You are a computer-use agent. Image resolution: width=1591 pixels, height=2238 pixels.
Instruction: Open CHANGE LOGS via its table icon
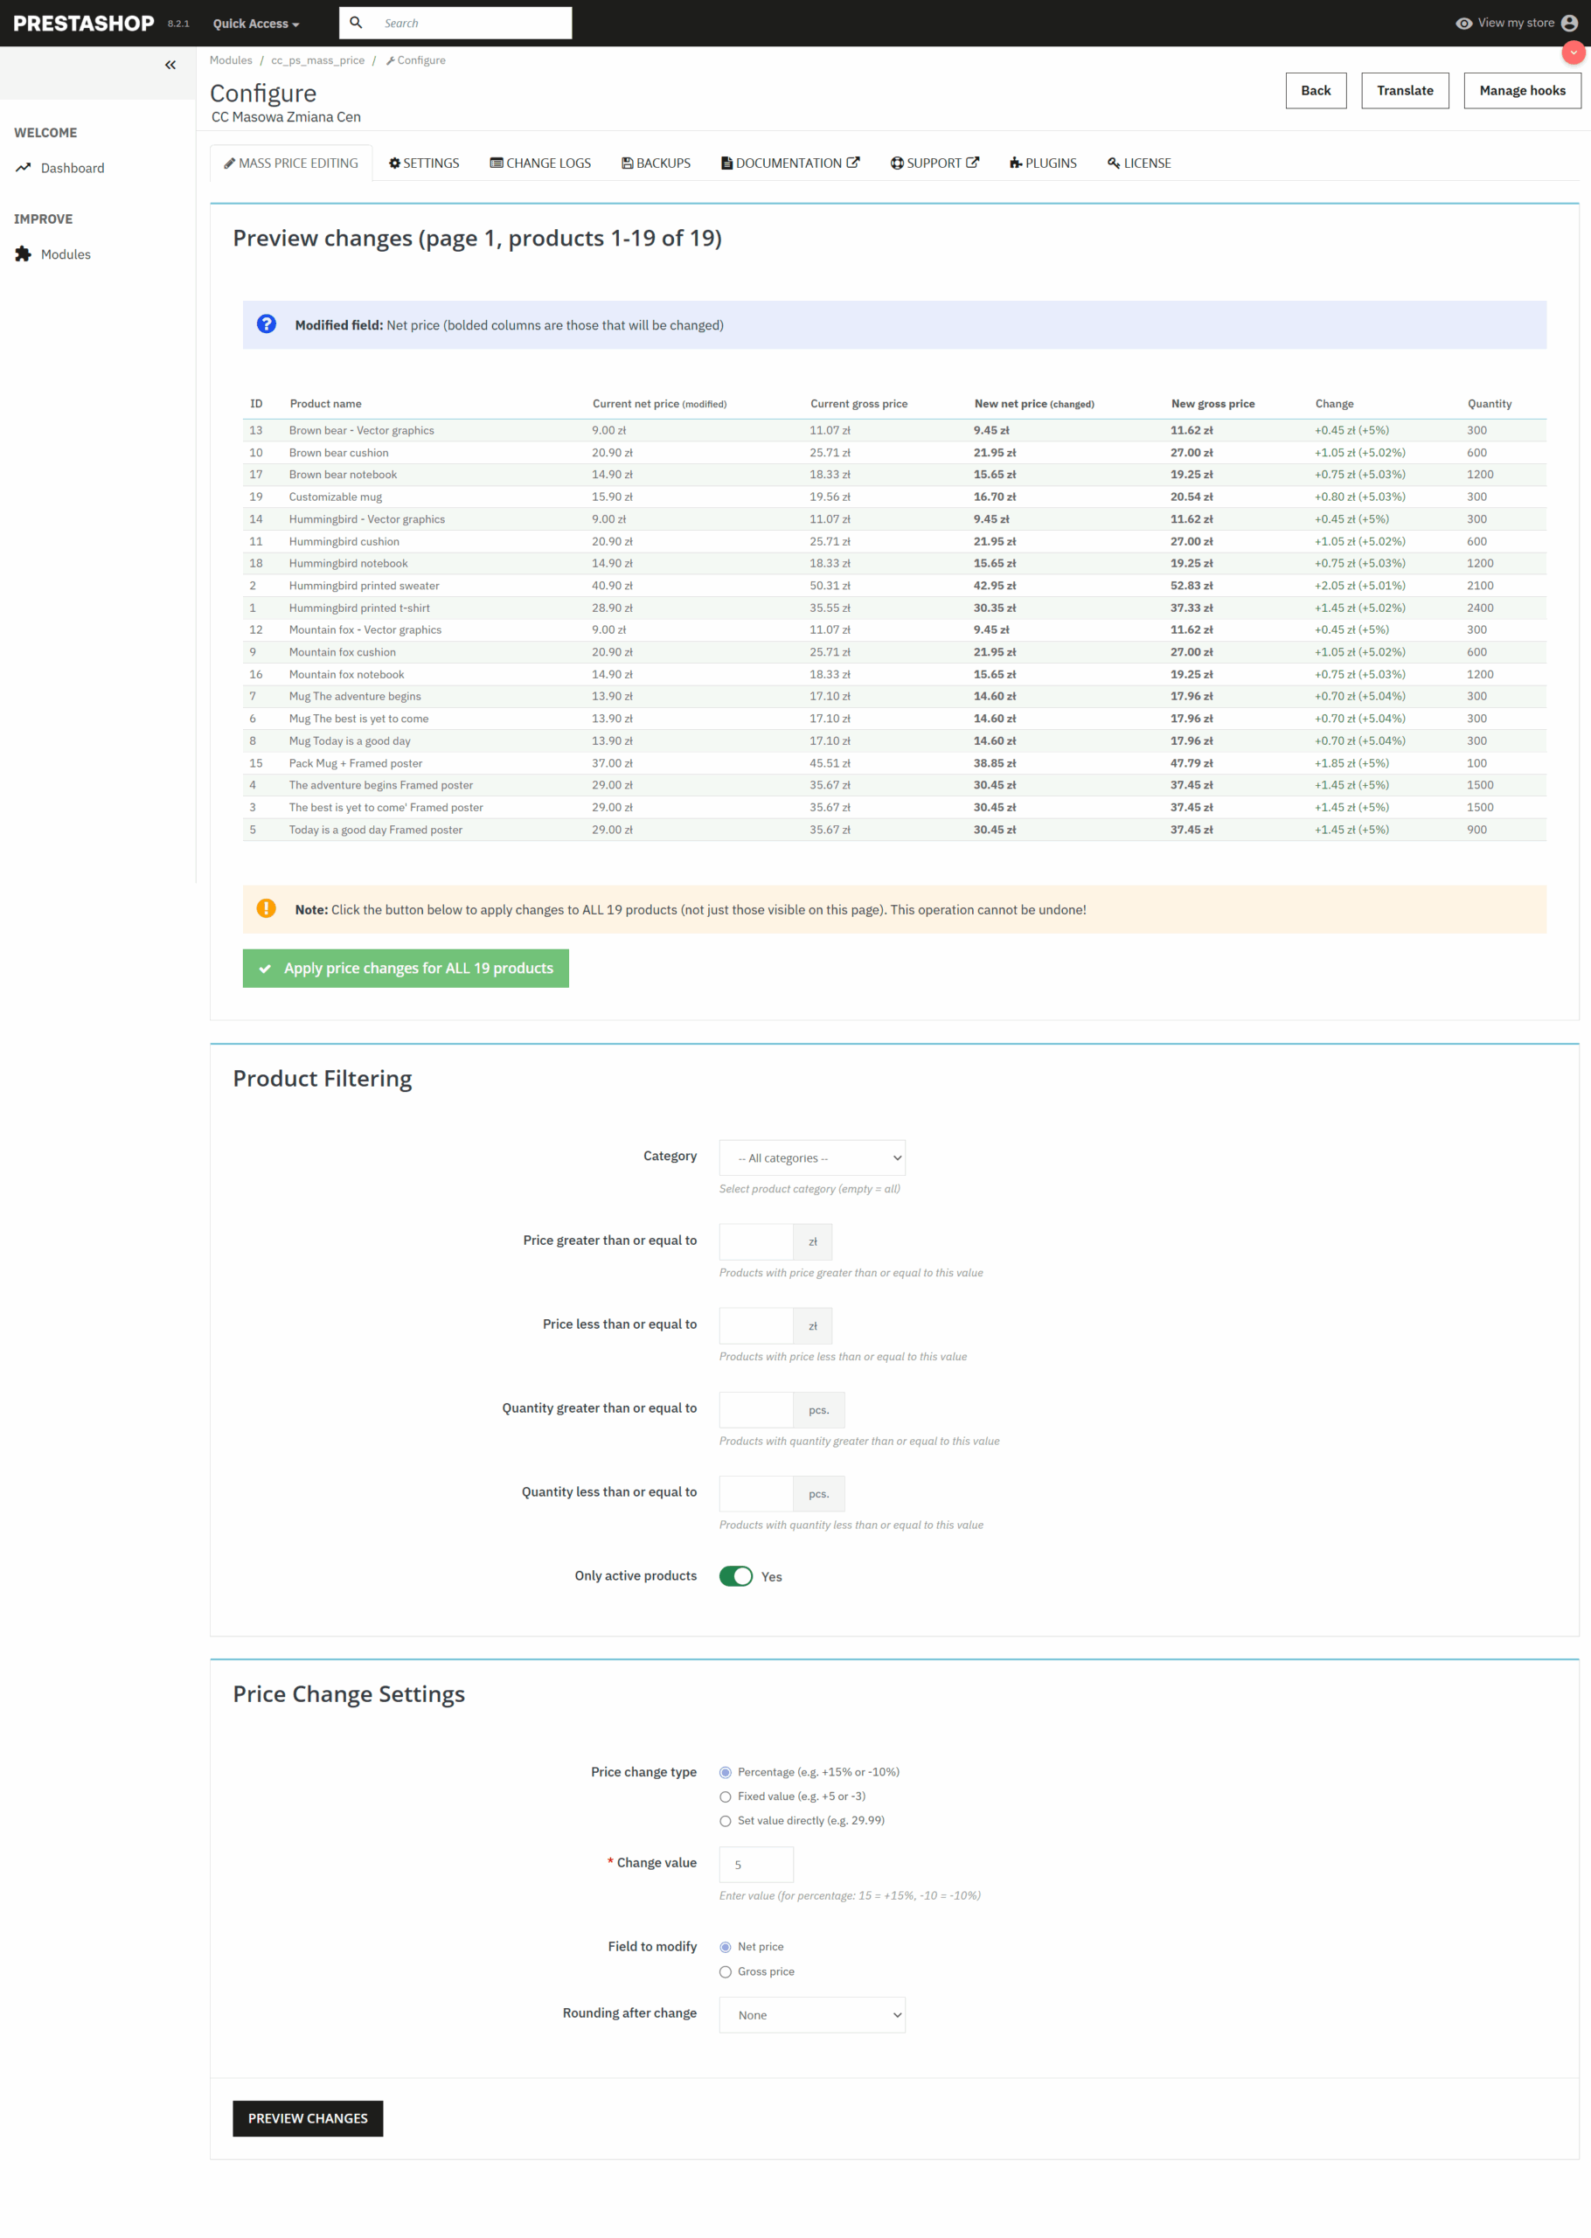tap(496, 163)
